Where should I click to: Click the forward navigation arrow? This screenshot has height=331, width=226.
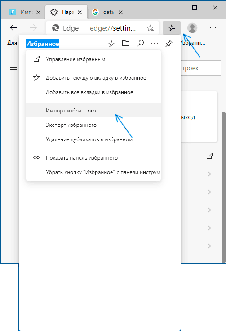[33, 27]
